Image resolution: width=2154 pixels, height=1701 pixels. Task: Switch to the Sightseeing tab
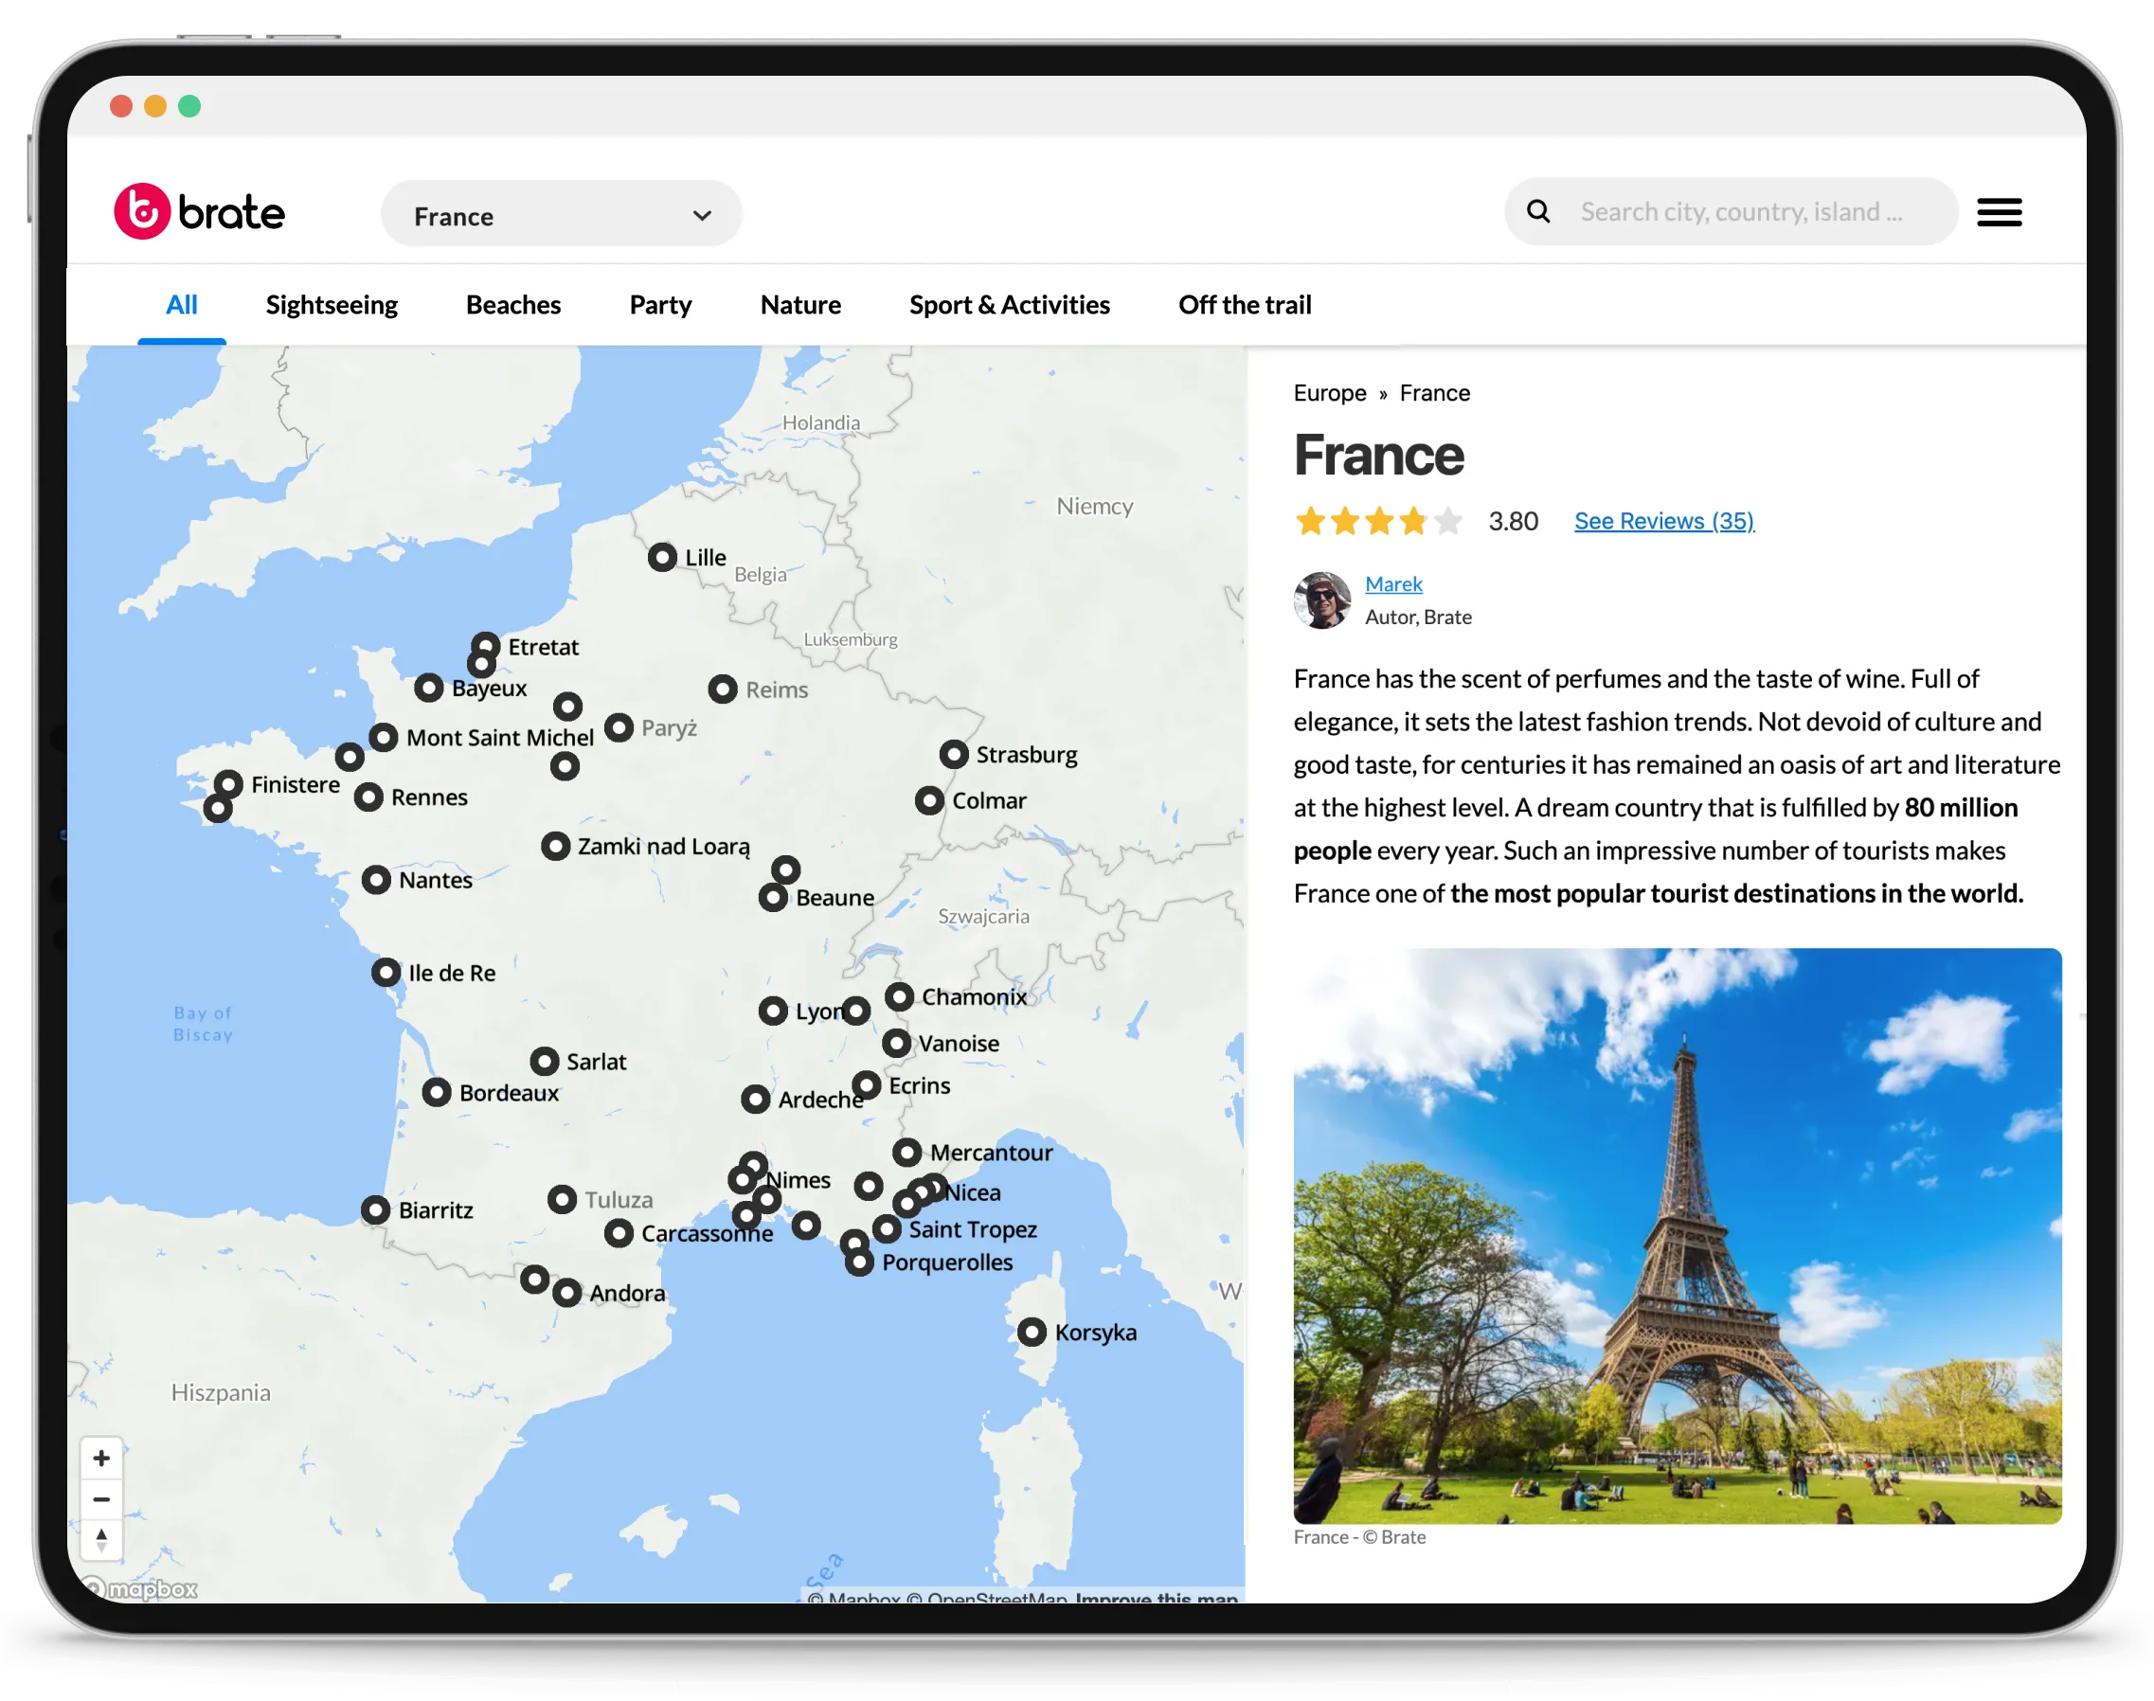click(332, 305)
